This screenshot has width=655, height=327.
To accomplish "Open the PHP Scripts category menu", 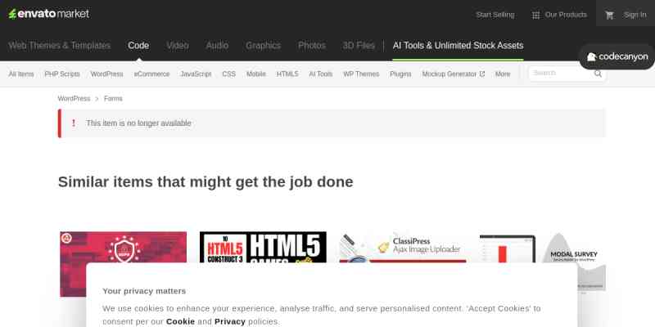I will [x=62, y=74].
